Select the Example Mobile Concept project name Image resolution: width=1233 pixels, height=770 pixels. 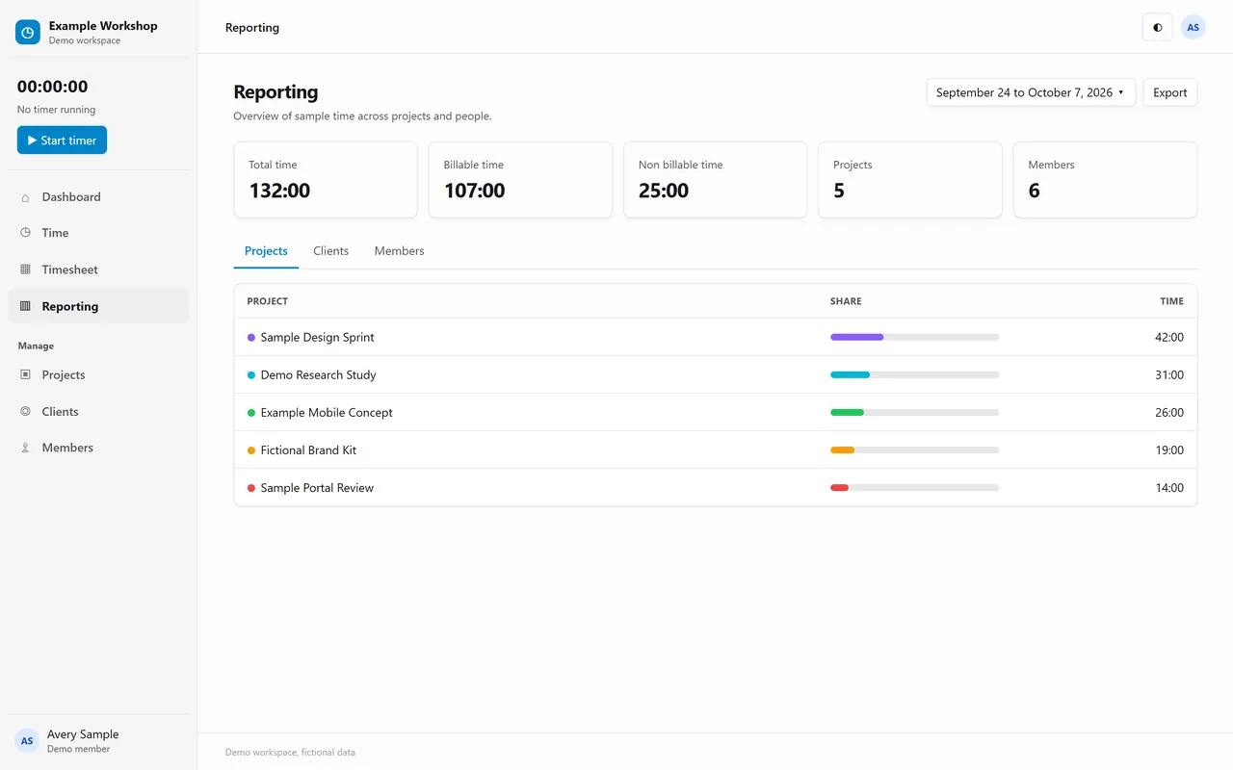tap(327, 412)
